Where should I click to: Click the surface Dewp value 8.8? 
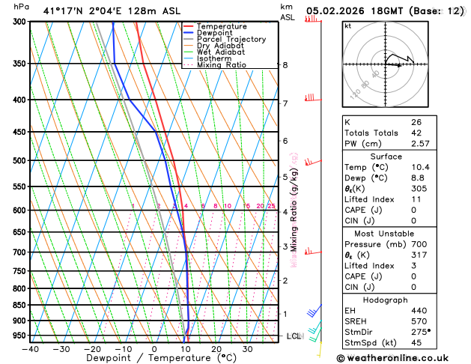[x=418, y=178]
